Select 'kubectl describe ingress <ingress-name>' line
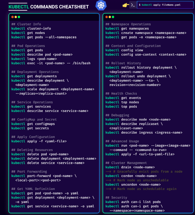Image resolution: width=195 pixels, height=215 pixels. [144, 133]
